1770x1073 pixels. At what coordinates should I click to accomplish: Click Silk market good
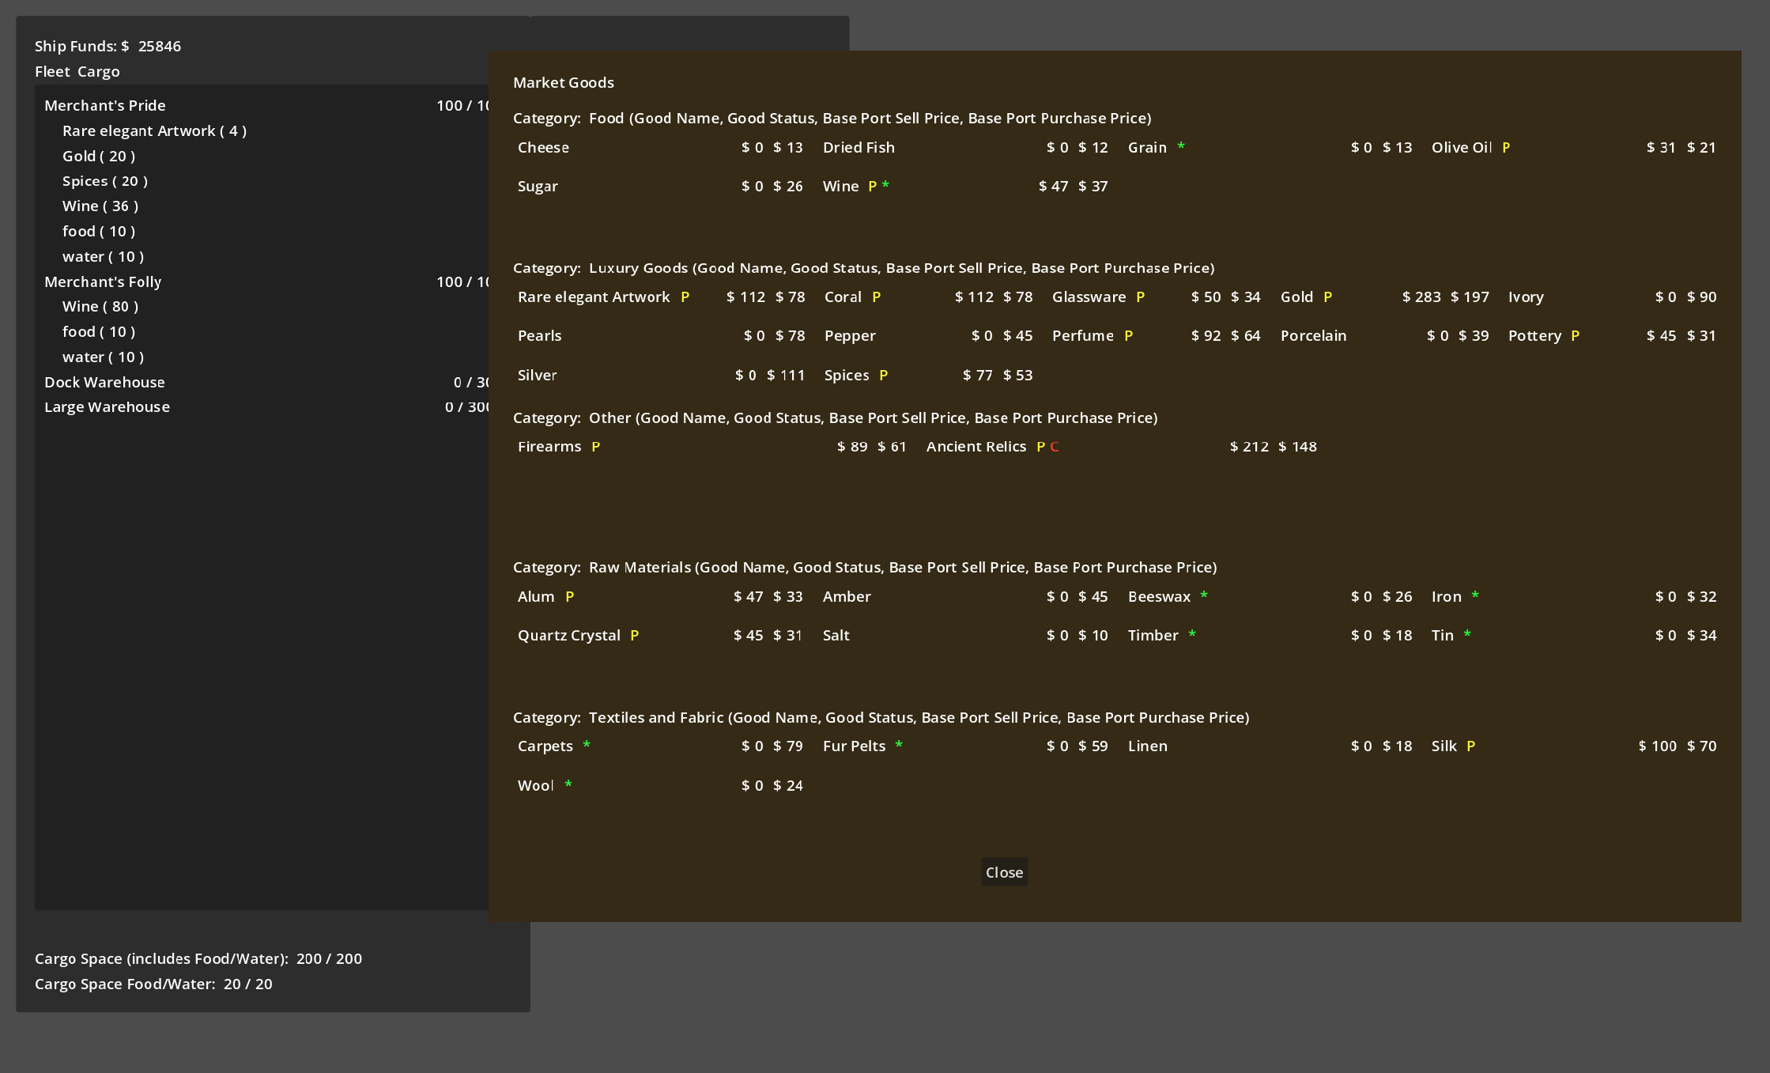1444,746
